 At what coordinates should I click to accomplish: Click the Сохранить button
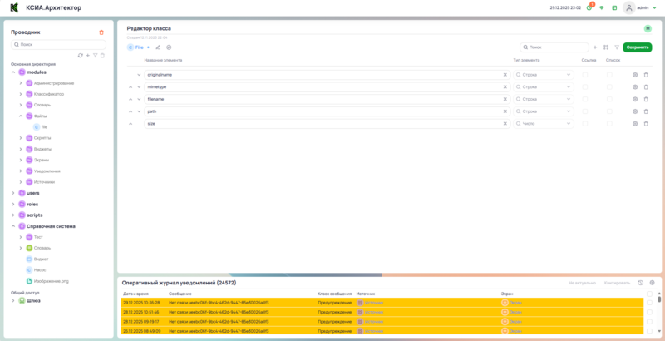pyautogui.click(x=638, y=47)
